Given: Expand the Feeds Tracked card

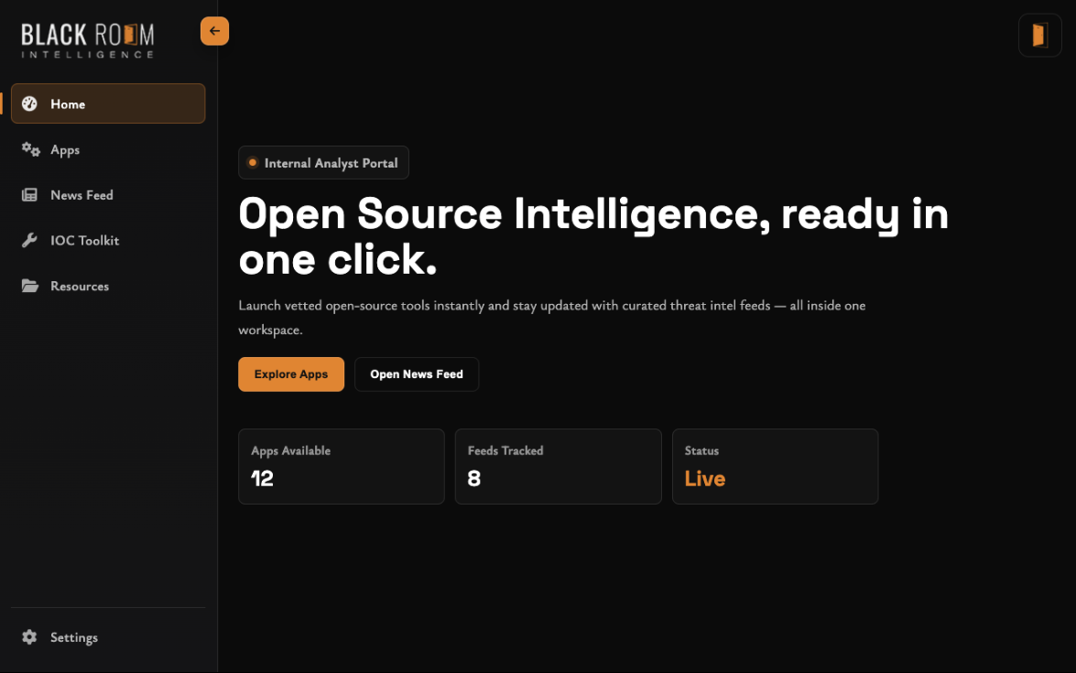Looking at the screenshot, I should (x=558, y=466).
